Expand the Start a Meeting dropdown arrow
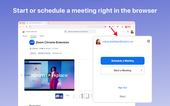Screen dimensions: 170x106 click(x=141, y=70)
